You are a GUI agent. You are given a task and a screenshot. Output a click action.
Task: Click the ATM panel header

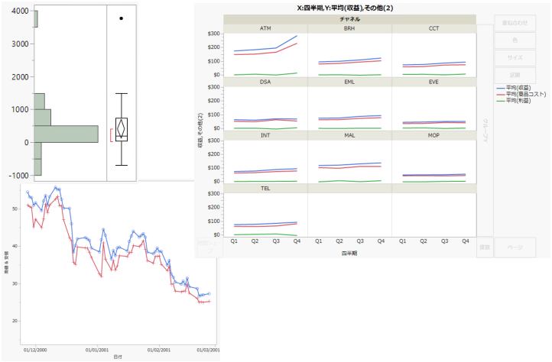pos(265,28)
